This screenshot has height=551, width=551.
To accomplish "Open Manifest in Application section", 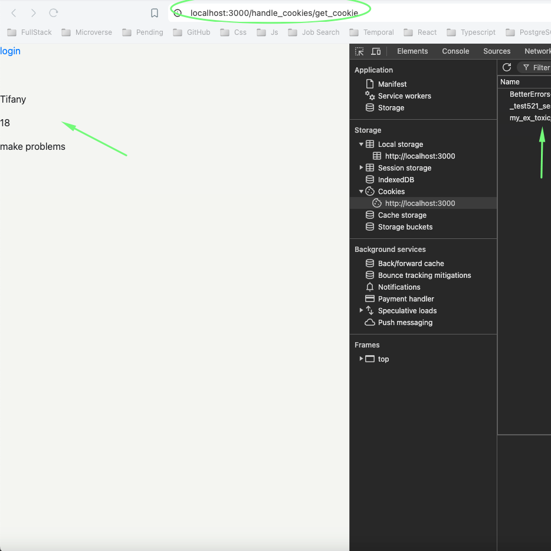I will click(x=392, y=84).
